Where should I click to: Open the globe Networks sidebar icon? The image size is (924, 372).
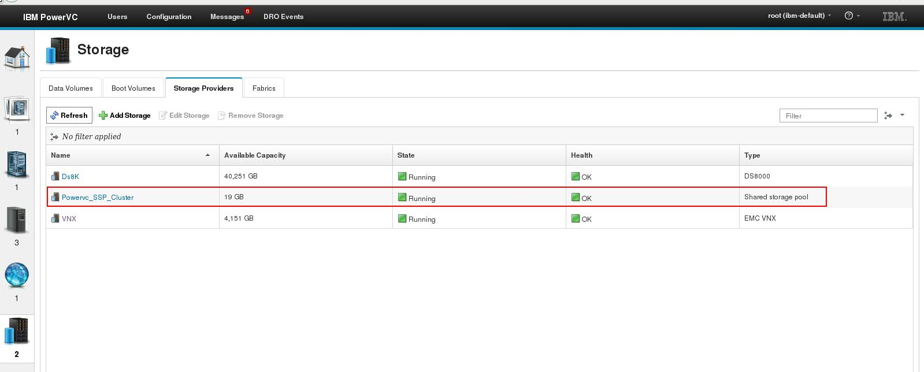(x=17, y=276)
